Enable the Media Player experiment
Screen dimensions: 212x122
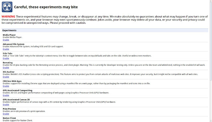pyautogui.click(x=6, y=40)
